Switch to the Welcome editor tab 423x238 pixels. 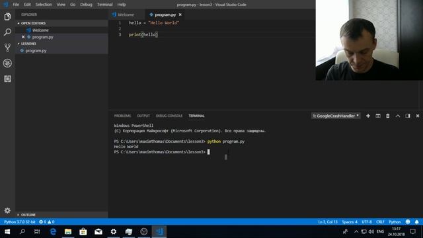[x=126, y=15]
